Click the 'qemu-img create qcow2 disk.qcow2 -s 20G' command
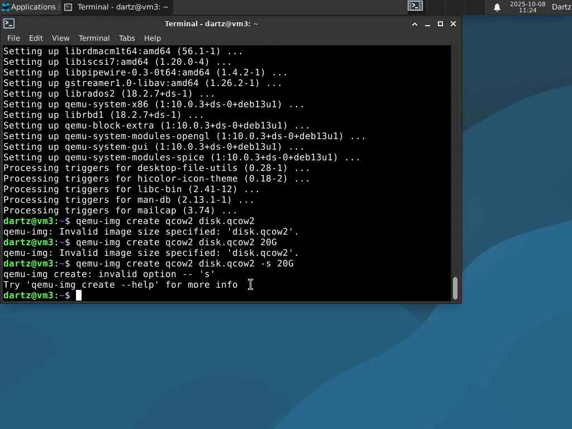 pos(184,264)
